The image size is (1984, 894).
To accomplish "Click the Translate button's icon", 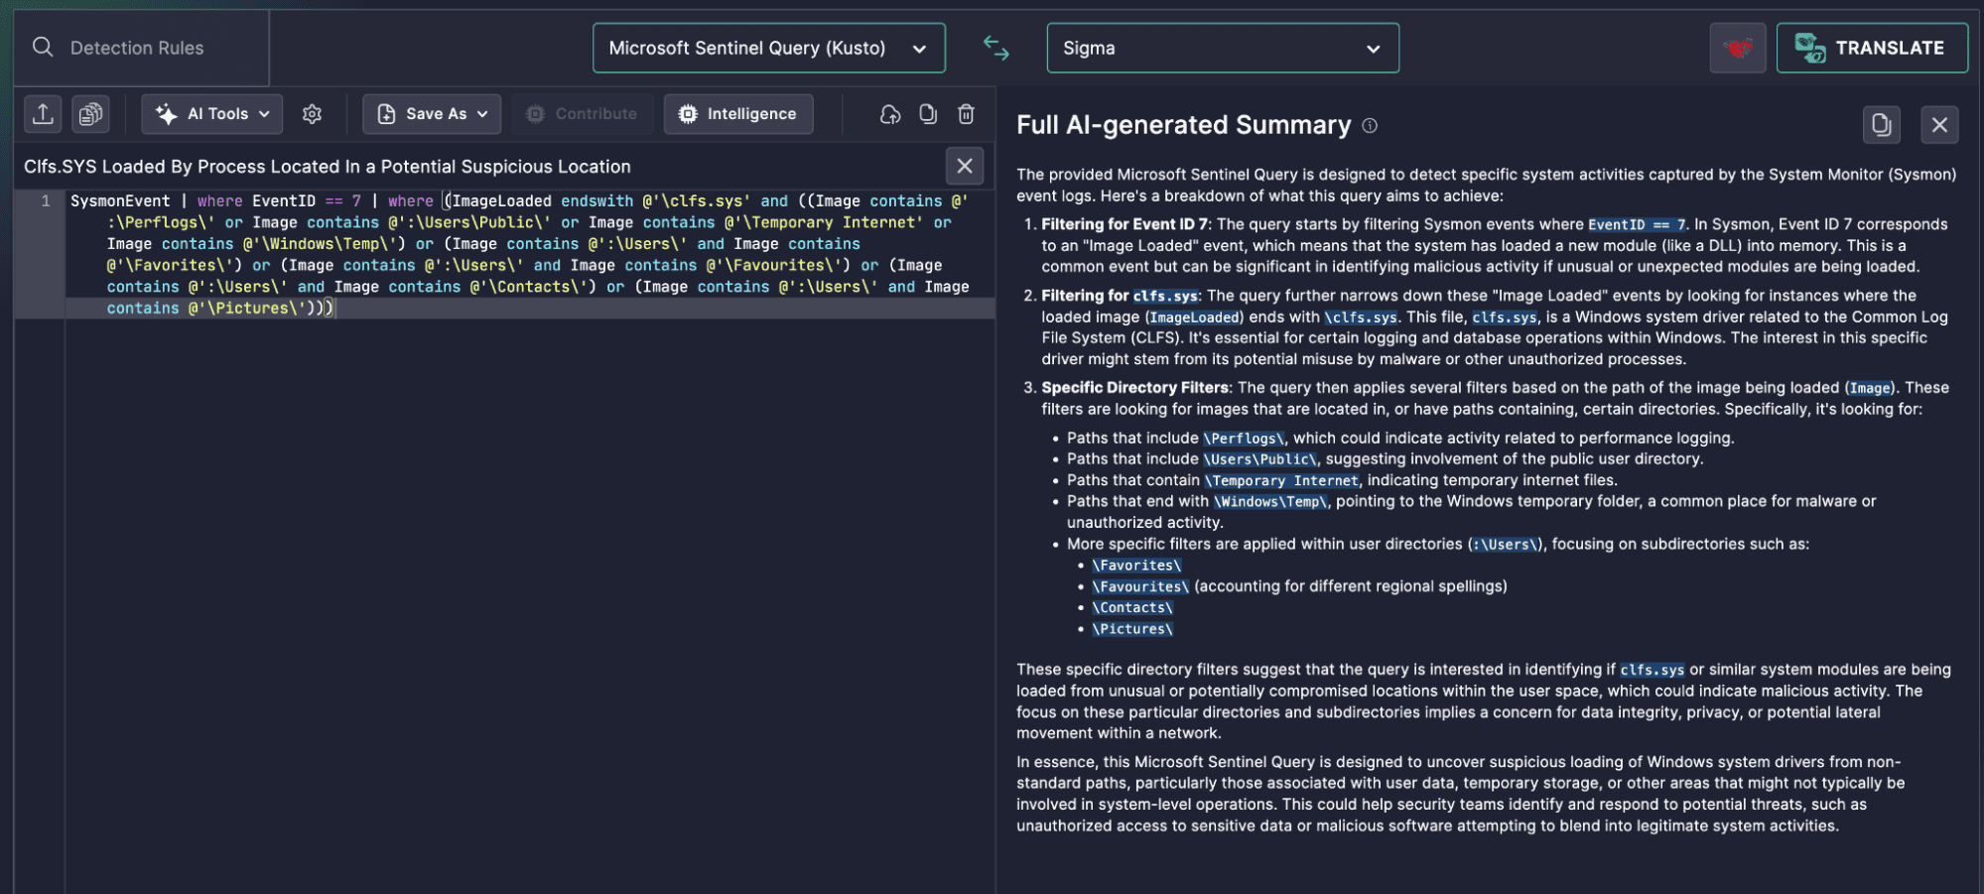I will (x=1809, y=48).
